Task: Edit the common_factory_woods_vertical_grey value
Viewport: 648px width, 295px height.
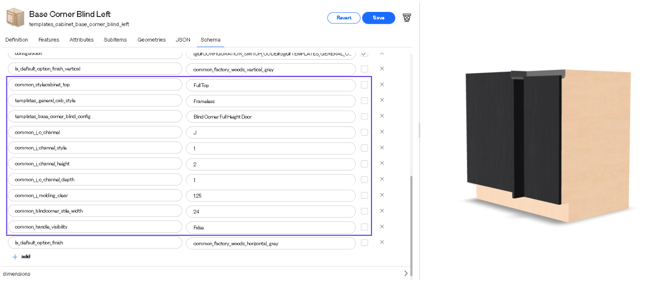Action: (x=271, y=70)
